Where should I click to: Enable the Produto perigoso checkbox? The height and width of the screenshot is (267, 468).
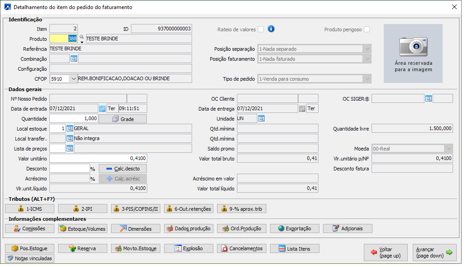(367, 29)
